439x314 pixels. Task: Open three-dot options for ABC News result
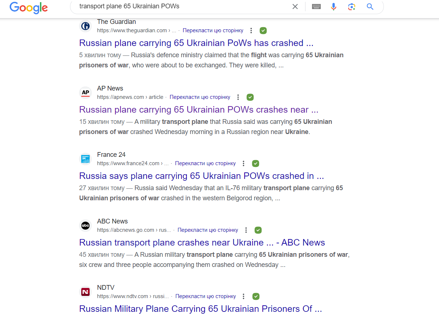[x=246, y=230]
